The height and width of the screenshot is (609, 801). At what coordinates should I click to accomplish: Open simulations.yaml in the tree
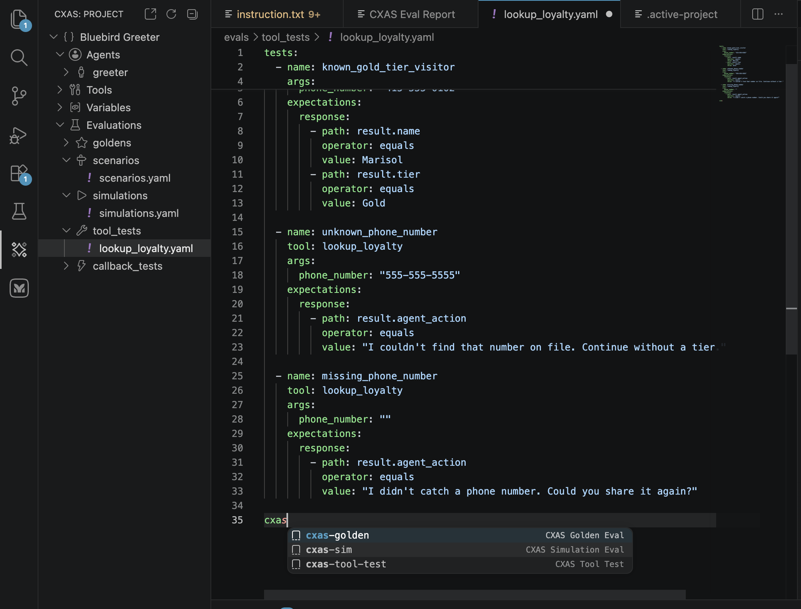139,213
